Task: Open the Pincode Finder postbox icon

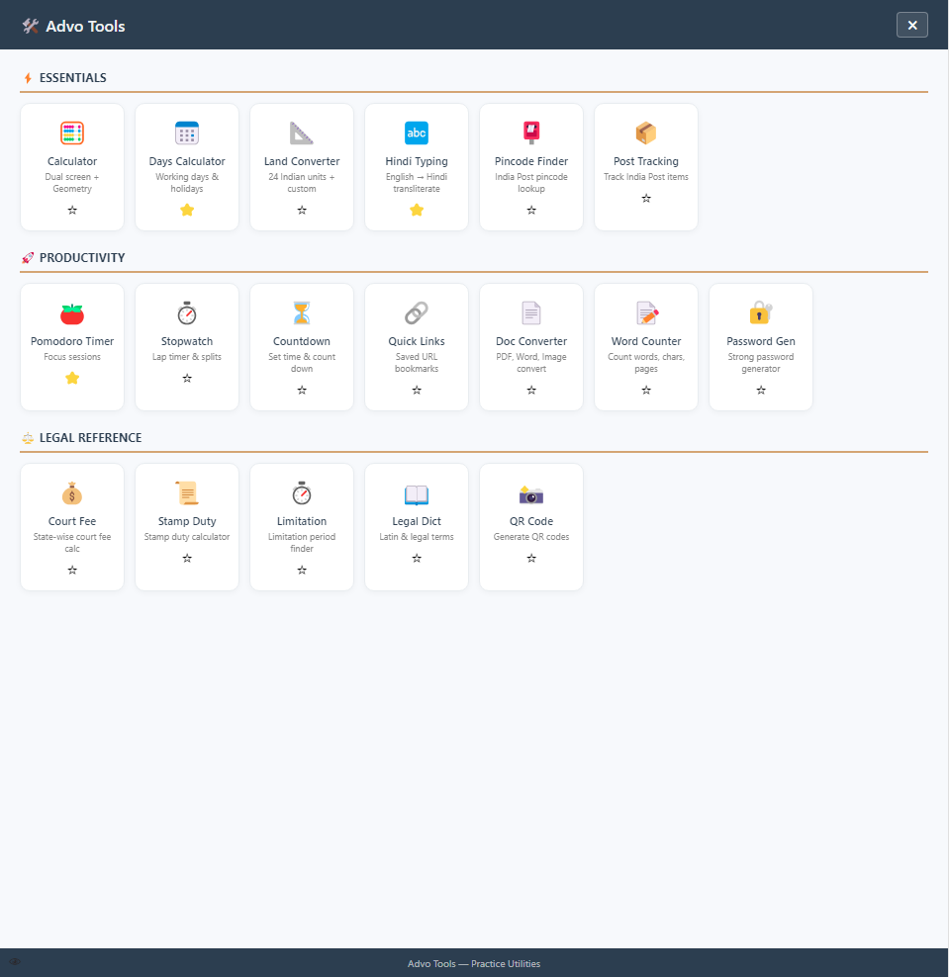Action: click(x=531, y=133)
